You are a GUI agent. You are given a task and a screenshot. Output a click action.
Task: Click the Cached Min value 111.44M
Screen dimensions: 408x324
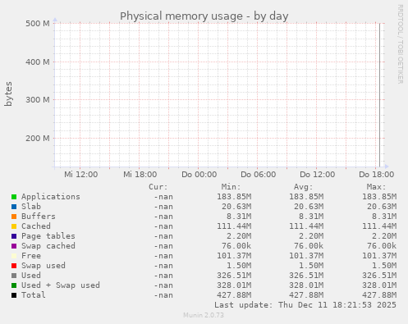click(234, 226)
